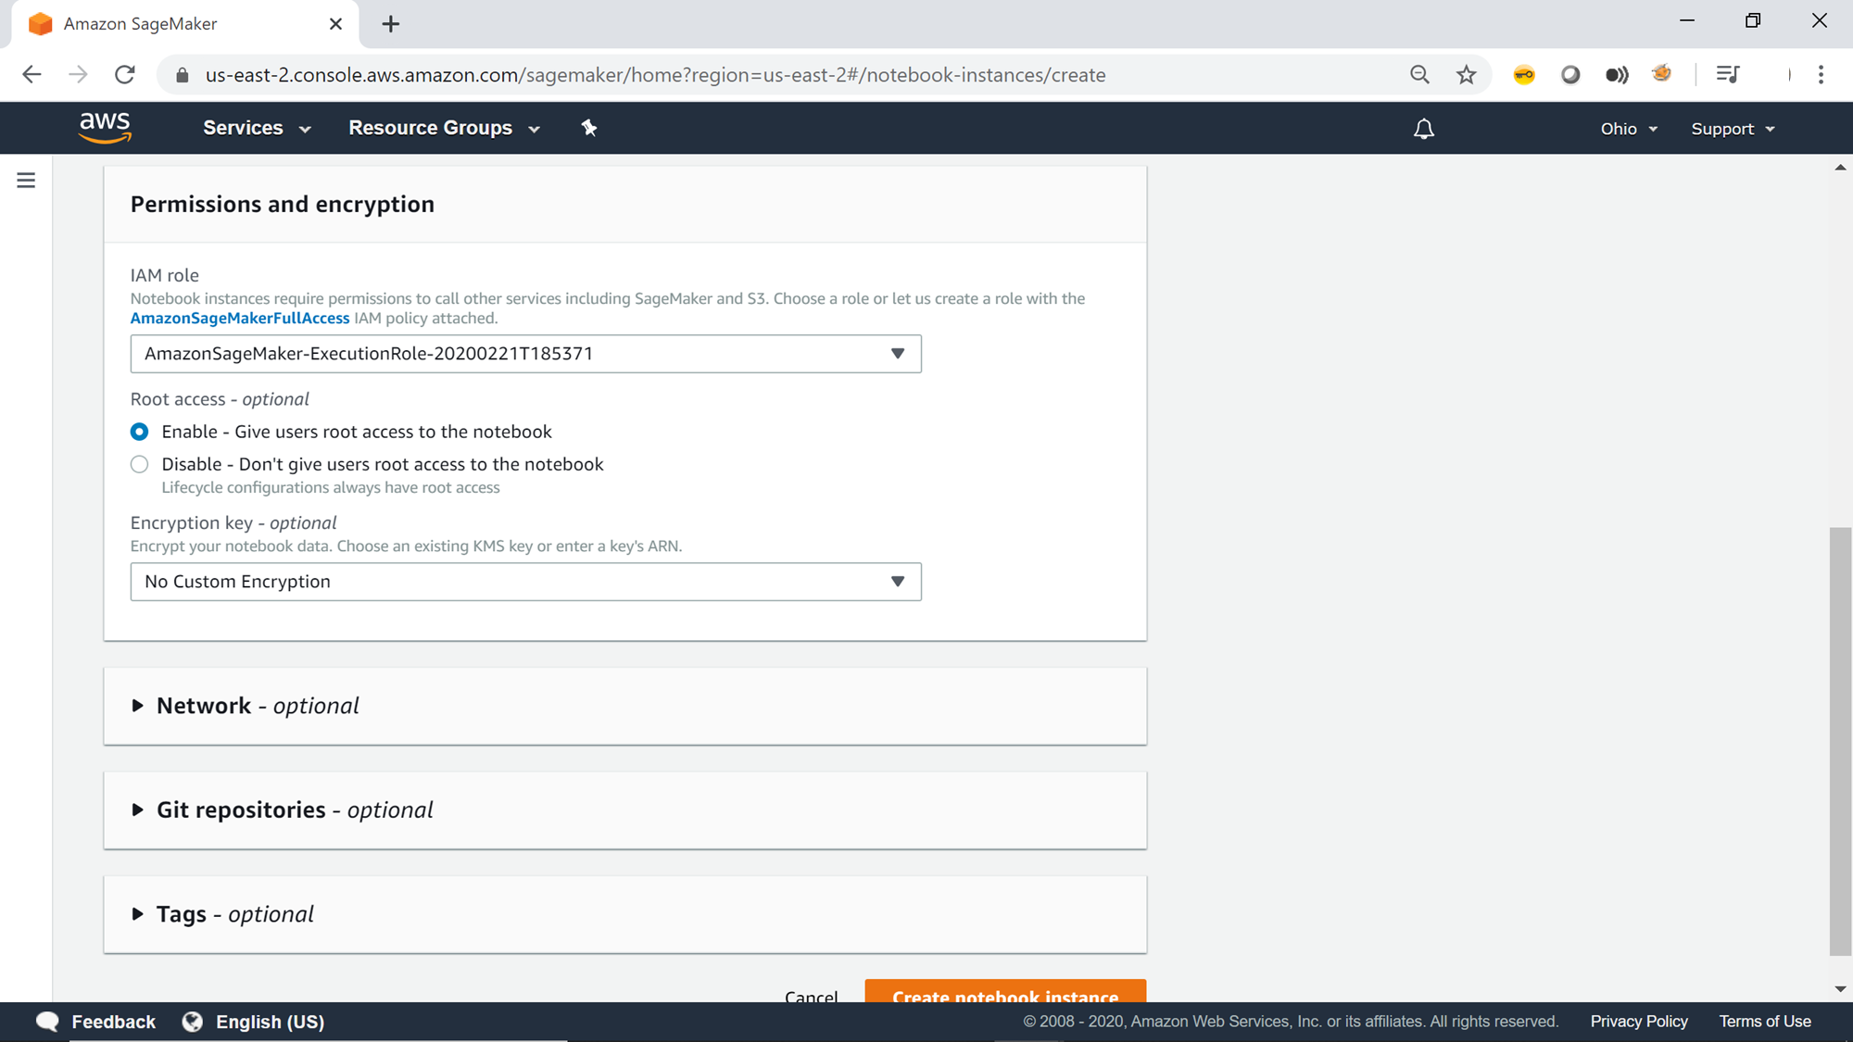Screen dimensions: 1853x1042
Task: Click the page vertical scrollbar thumb
Action: (1840, 741)
